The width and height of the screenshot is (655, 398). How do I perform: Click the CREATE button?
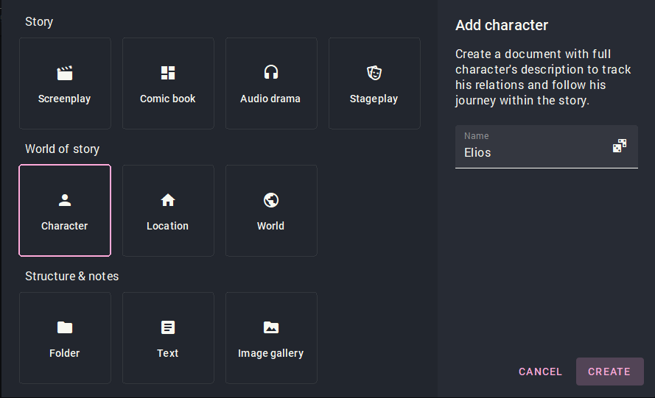click(609, 372)
